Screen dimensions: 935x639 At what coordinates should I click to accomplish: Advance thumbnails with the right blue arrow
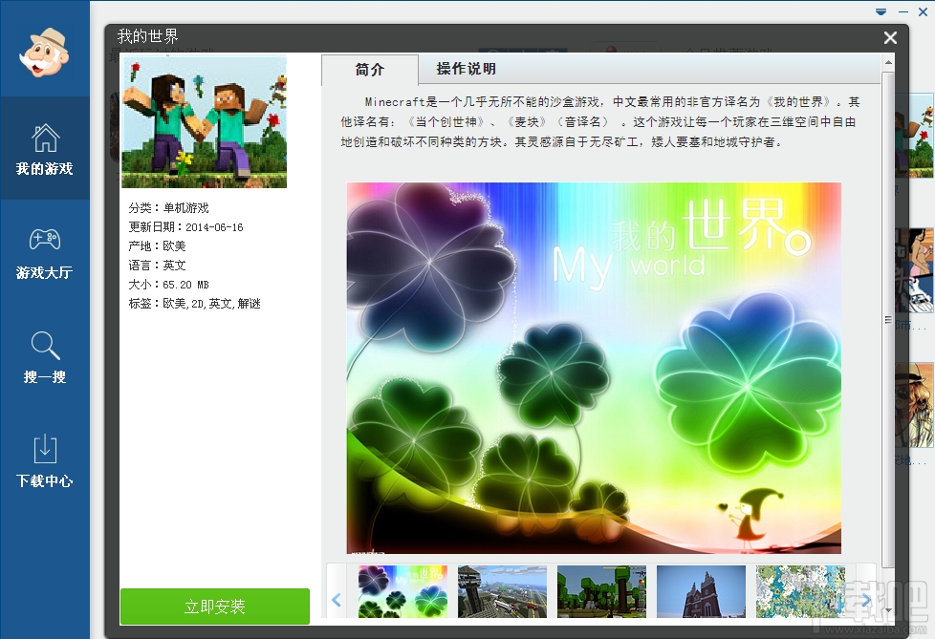tap(865, 597)
